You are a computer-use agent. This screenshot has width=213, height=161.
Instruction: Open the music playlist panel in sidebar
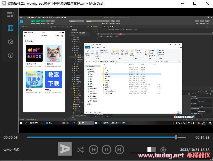[x=10, y=14]
